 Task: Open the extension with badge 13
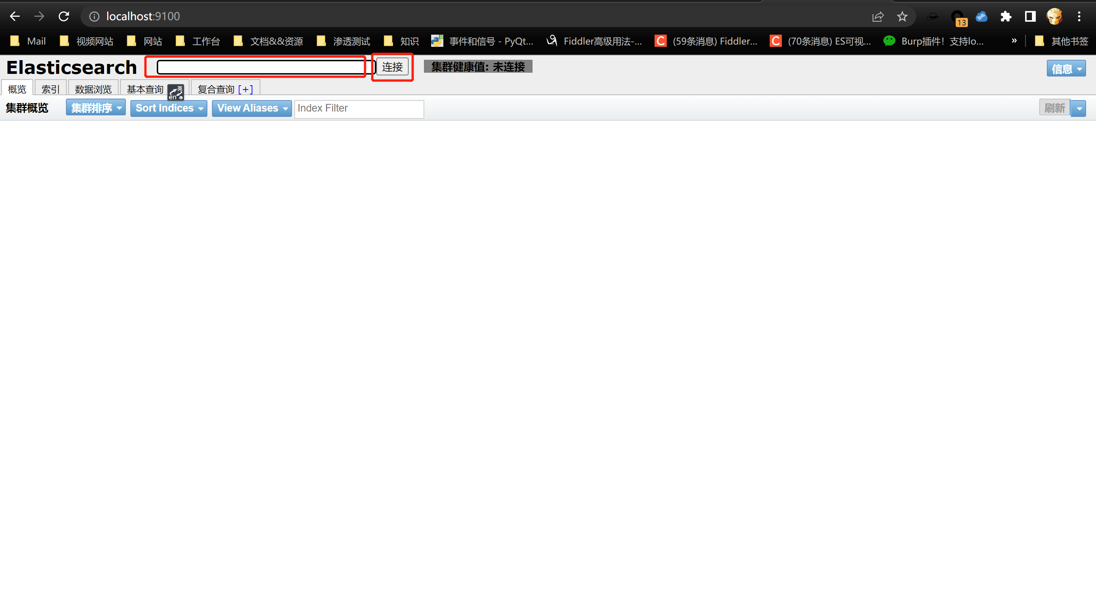[959, 18]
